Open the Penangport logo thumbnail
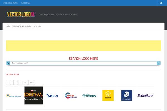 [14, 95]
